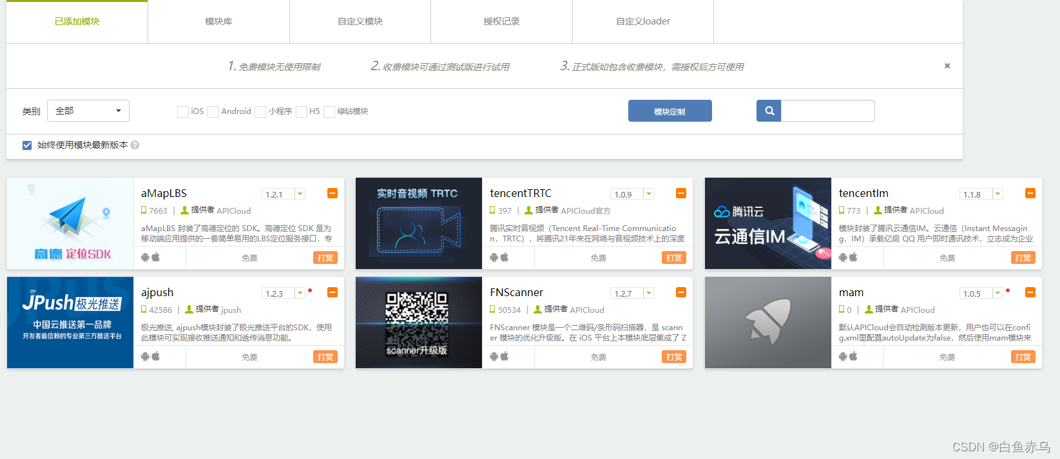Remove mam module with orange minus icon
1060x459 pixels.
click(x=1030, y=292)
